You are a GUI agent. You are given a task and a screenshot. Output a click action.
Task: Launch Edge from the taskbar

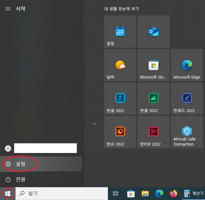(x=159, y=194)
